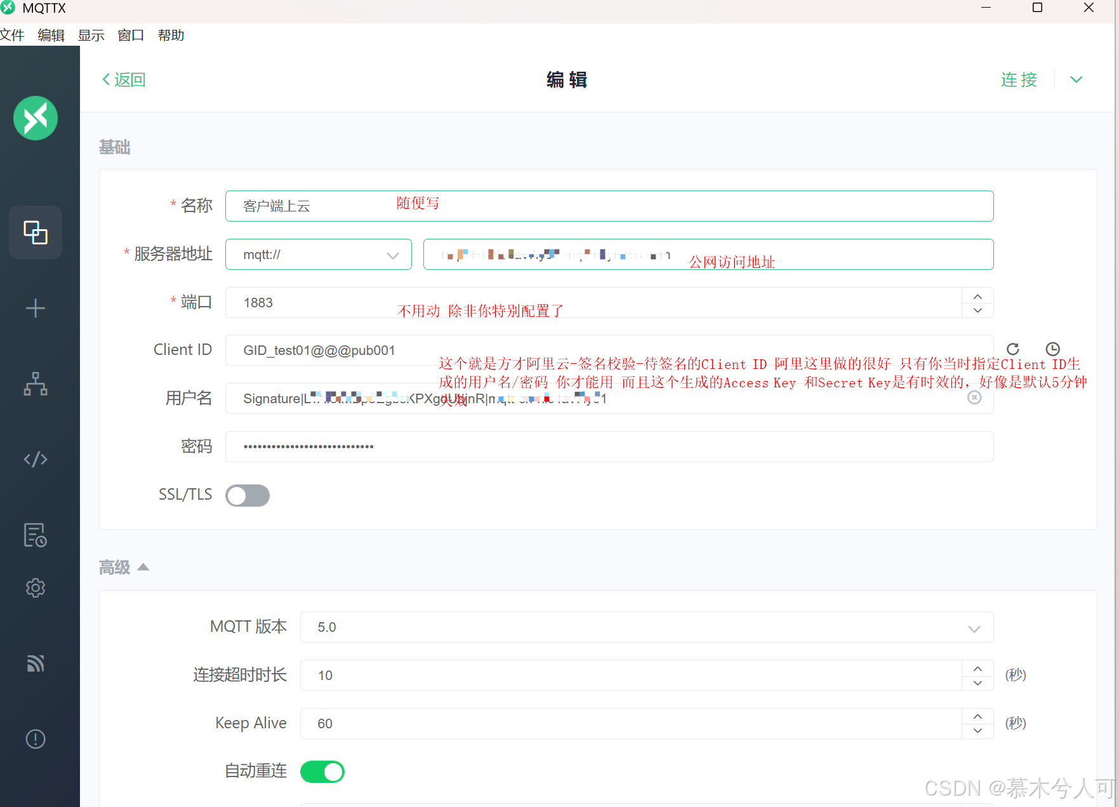
Task: Decrease the port number with down arrow
Action: tap(978, 310)
